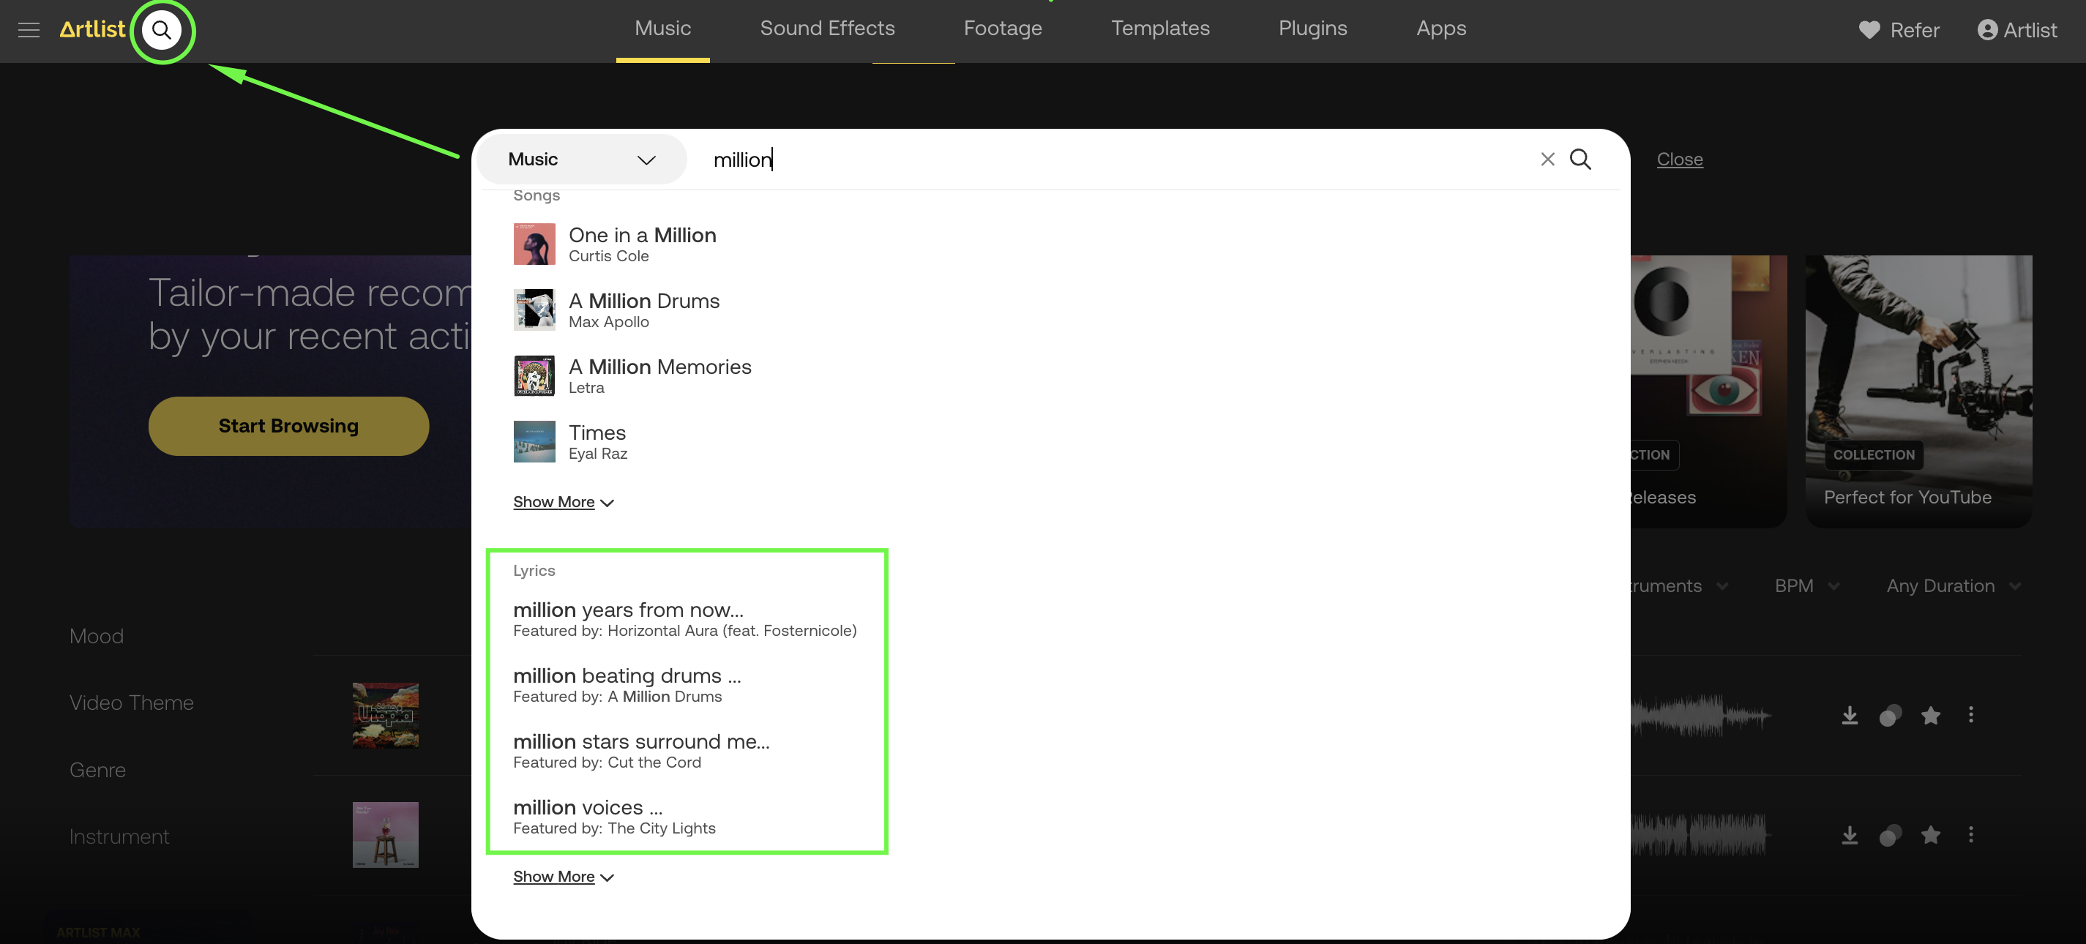The image size is (2086, 944).
Task: Open the BPM filter dropdown
Action: (x=1806, y=586)
